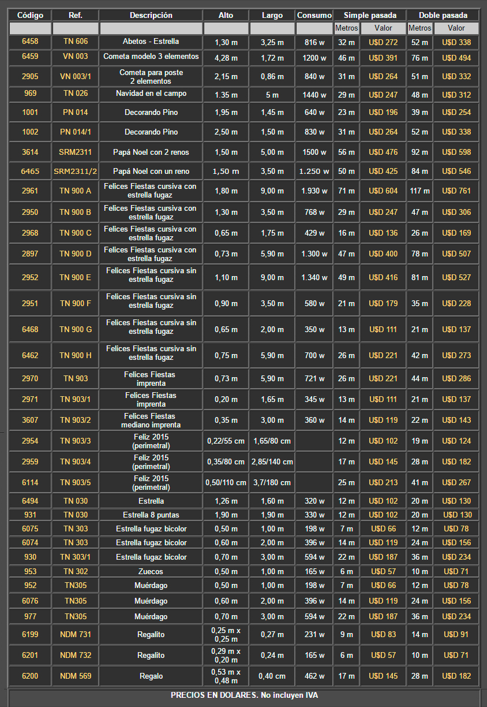Select the Zuecos description cell
487x707 pixels.
(x=151, y=572)
